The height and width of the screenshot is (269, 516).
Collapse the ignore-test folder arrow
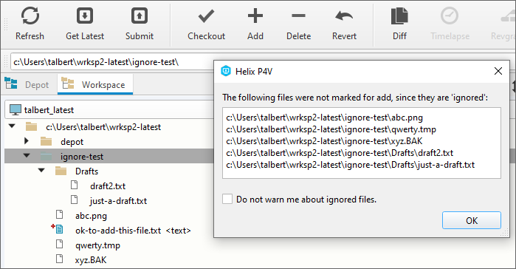coord(27,155)
